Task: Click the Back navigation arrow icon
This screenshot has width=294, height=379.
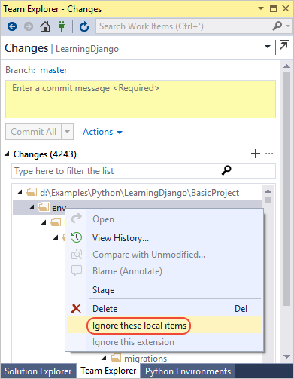Action: 12,26
